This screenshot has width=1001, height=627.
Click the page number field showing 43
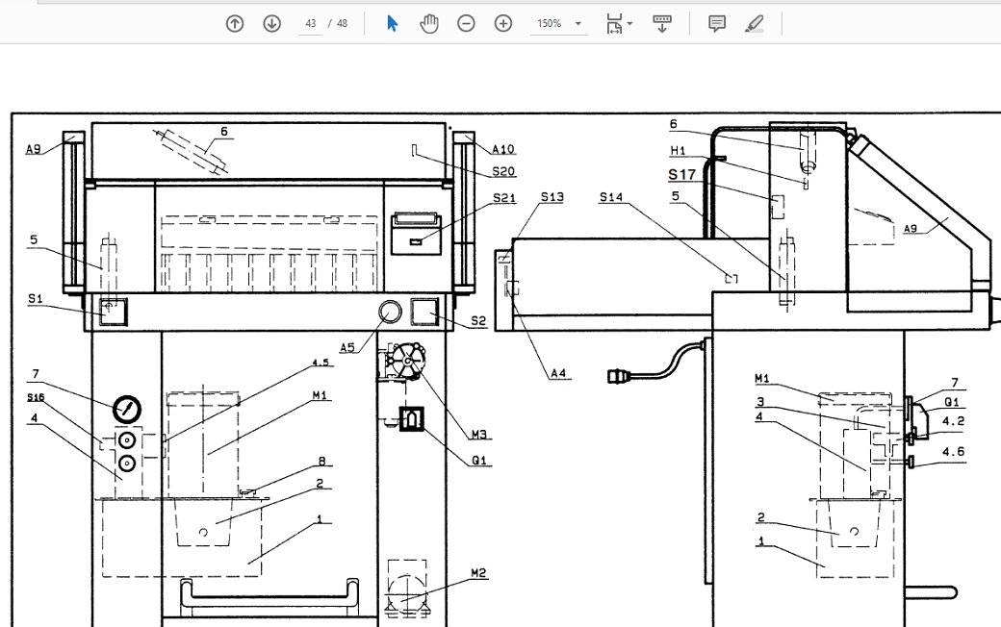[310, 24]
